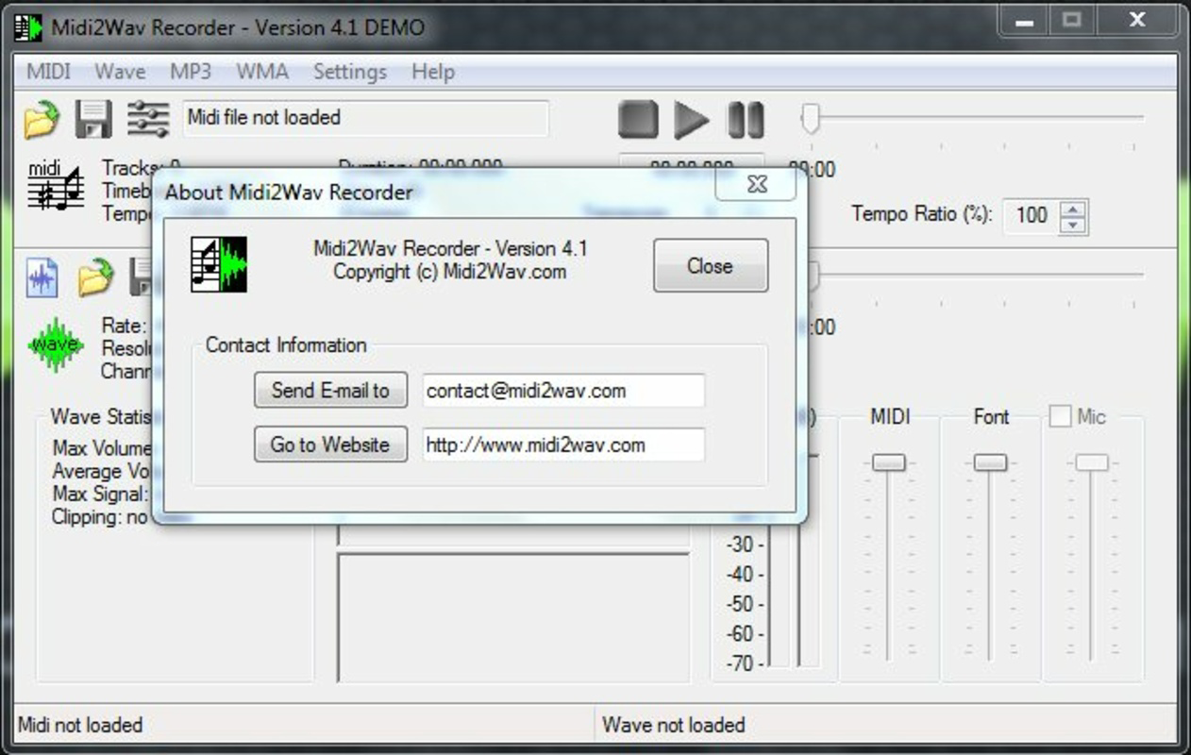Play the MIDI file
The width and height of the screenshot is (1191, 755).
coord(691,120)
